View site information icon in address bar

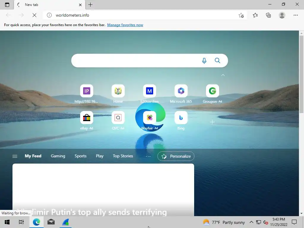pyautogui.click(x=49, y=15)
